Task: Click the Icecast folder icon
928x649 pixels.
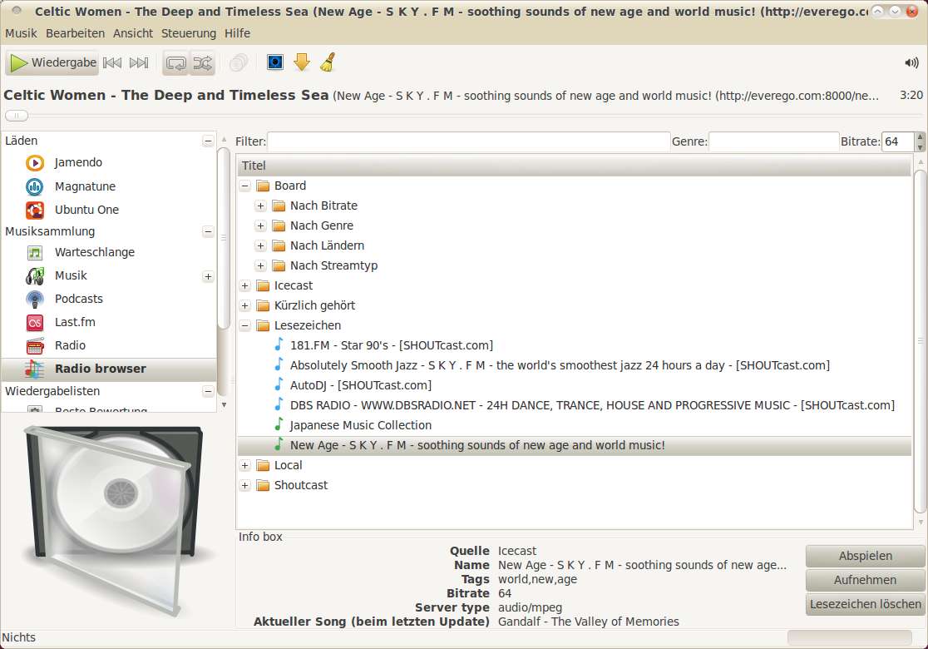Action: point(263,286)
